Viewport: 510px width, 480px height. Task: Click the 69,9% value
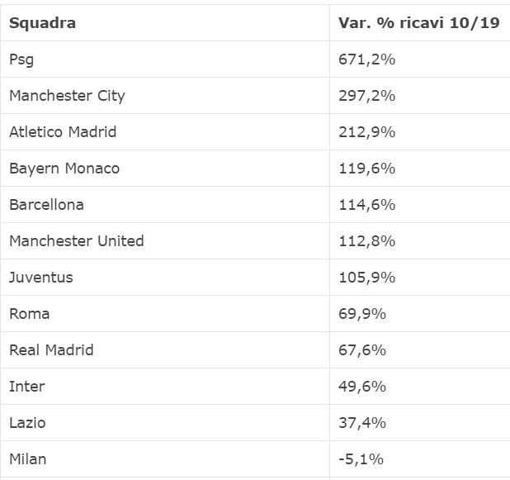pos(362,314)
